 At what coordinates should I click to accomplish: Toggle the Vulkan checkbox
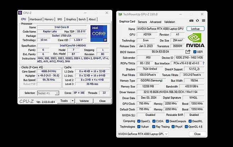(139, 127)
